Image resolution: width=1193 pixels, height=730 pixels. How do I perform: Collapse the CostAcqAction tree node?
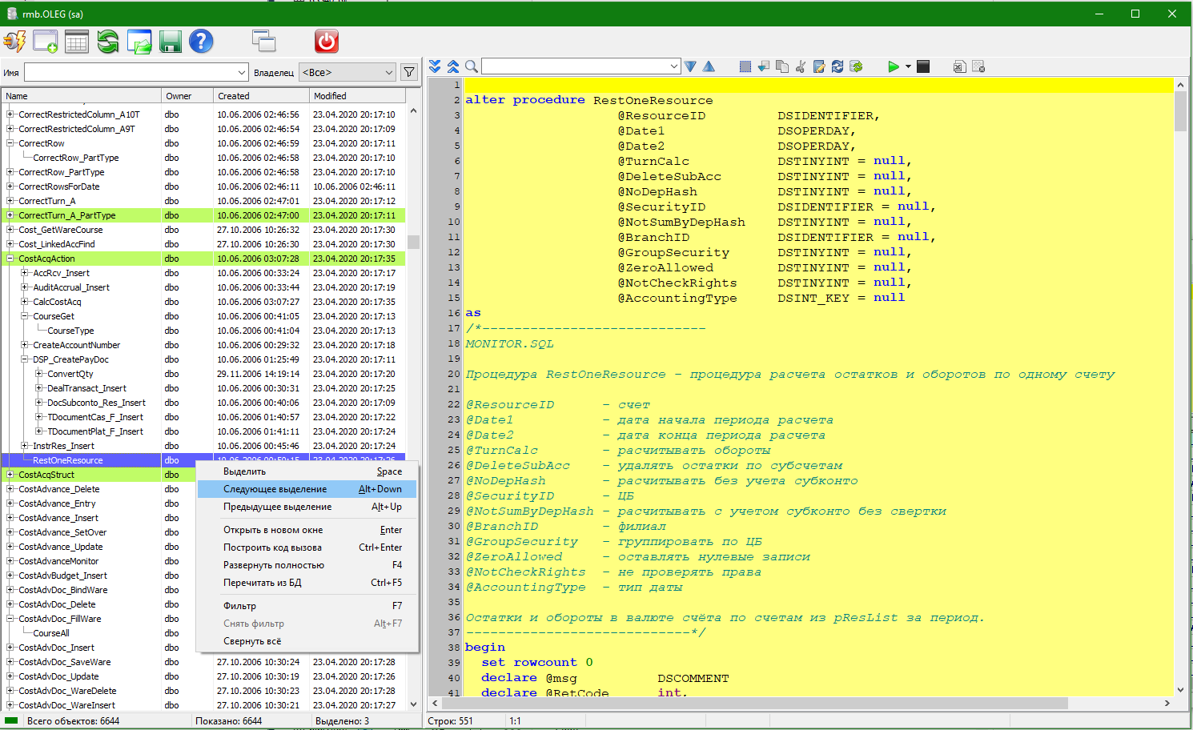(x=10, y=259)
